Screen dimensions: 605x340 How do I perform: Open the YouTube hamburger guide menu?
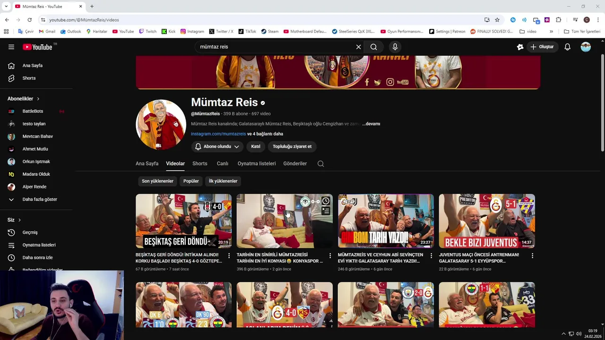tap(11, 47)
